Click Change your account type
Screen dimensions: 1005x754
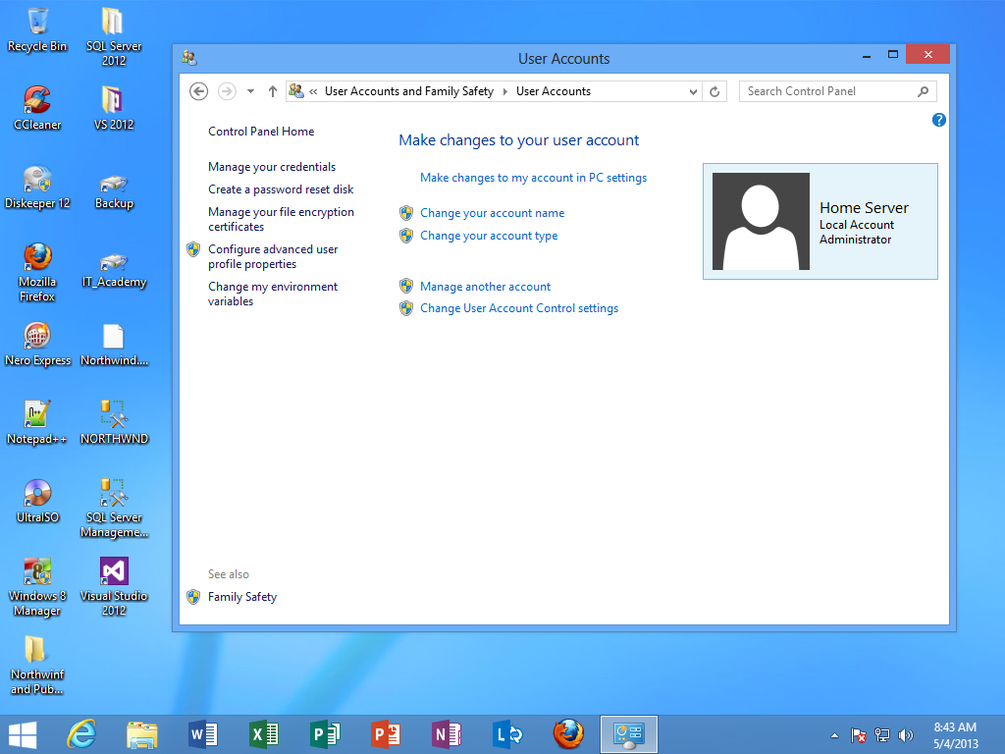489,236
